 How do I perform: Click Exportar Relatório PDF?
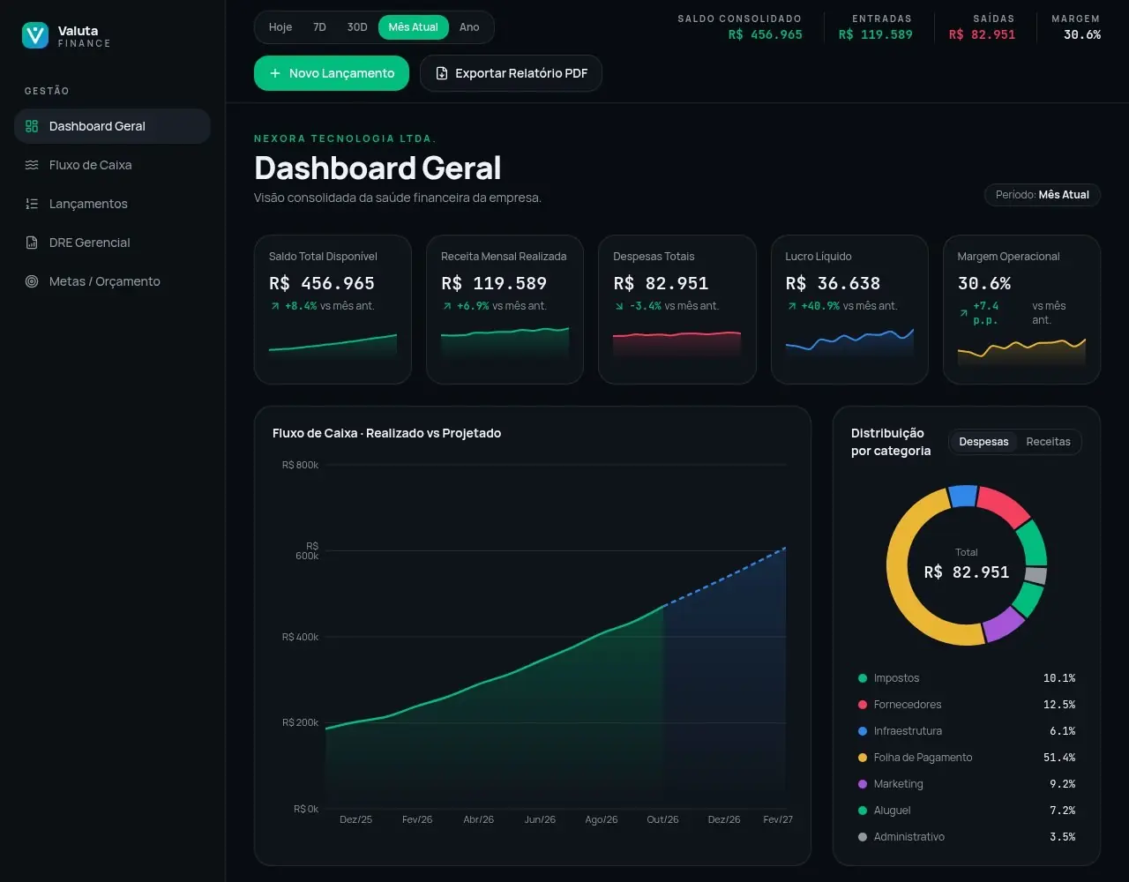coord(511,73)
